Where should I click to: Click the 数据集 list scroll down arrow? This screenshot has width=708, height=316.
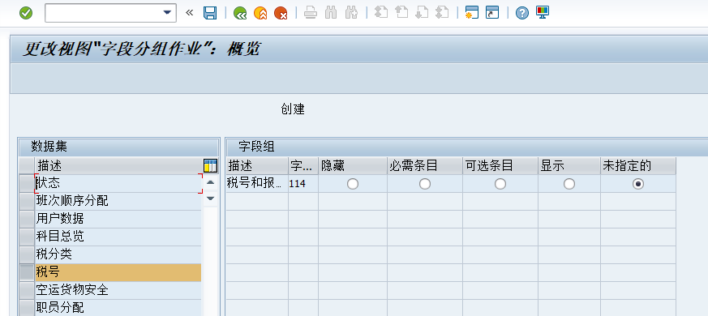(x=210, y=199)
